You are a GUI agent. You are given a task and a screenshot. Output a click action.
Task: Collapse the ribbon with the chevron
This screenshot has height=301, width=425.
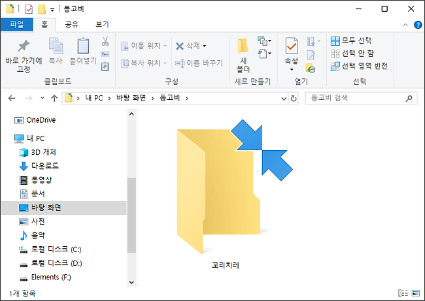click(x=405, y=25)
